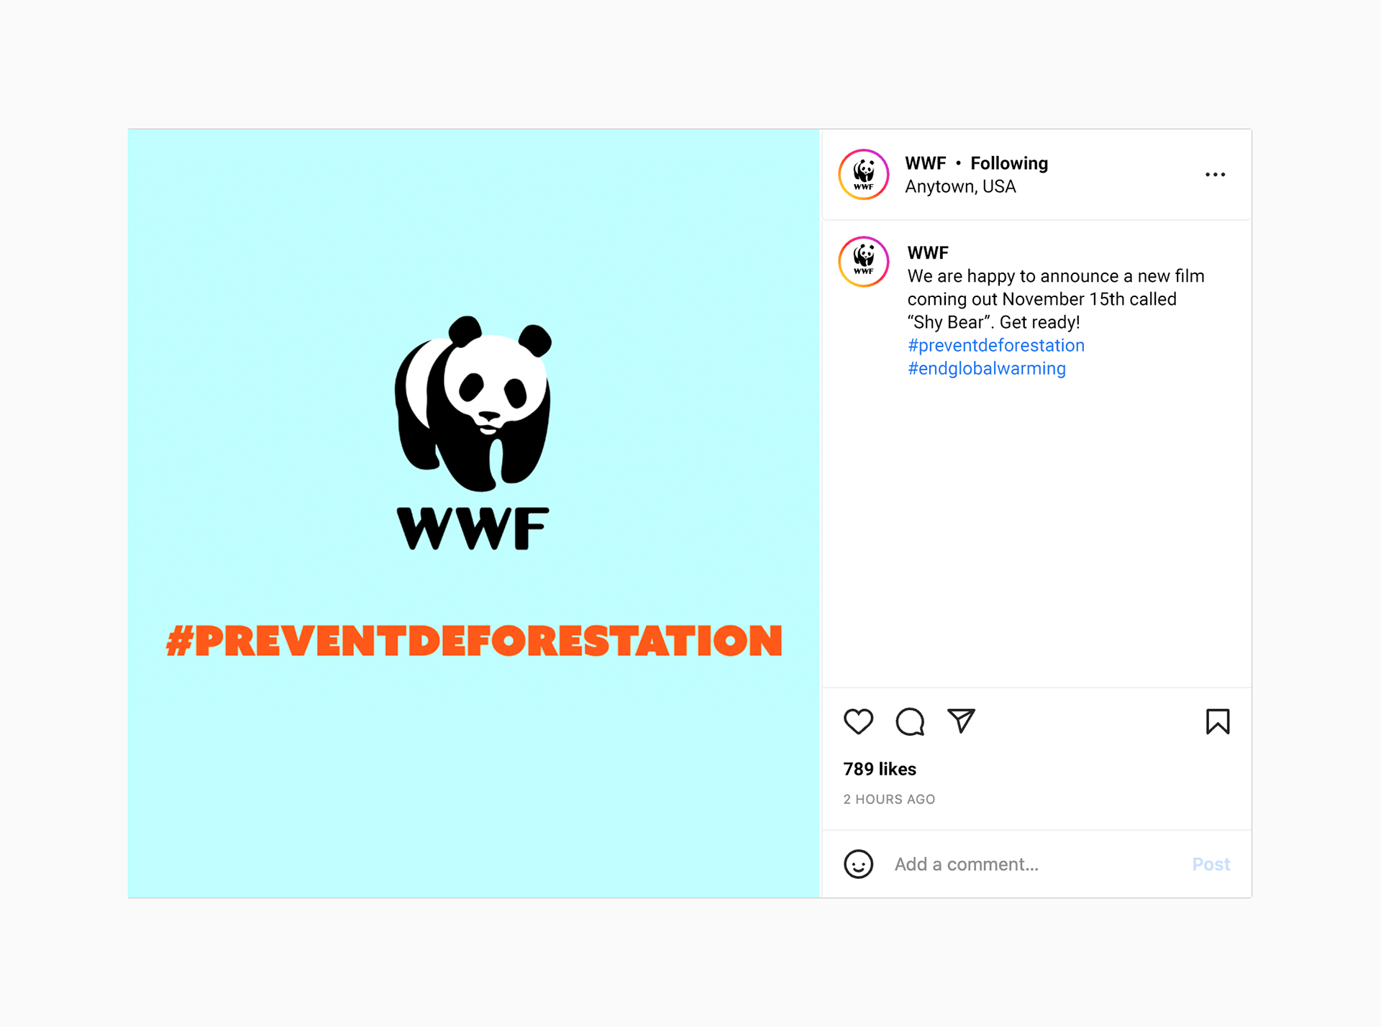
Task: Open the Anytown, USA location
Action: coord(960,186)
